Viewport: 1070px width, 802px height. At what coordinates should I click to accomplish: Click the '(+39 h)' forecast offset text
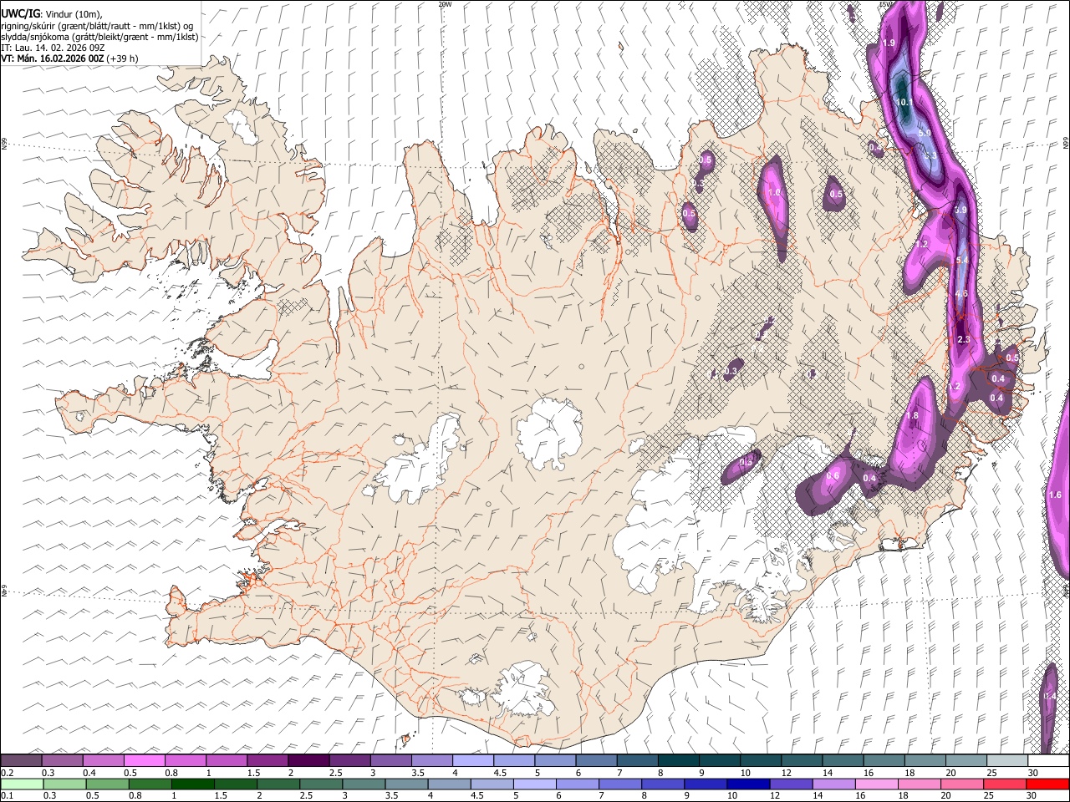point(123,58)
